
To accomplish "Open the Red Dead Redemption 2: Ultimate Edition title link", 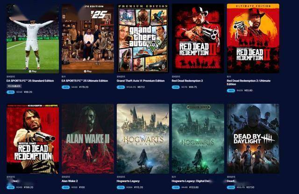I will (x=249, y=82).
